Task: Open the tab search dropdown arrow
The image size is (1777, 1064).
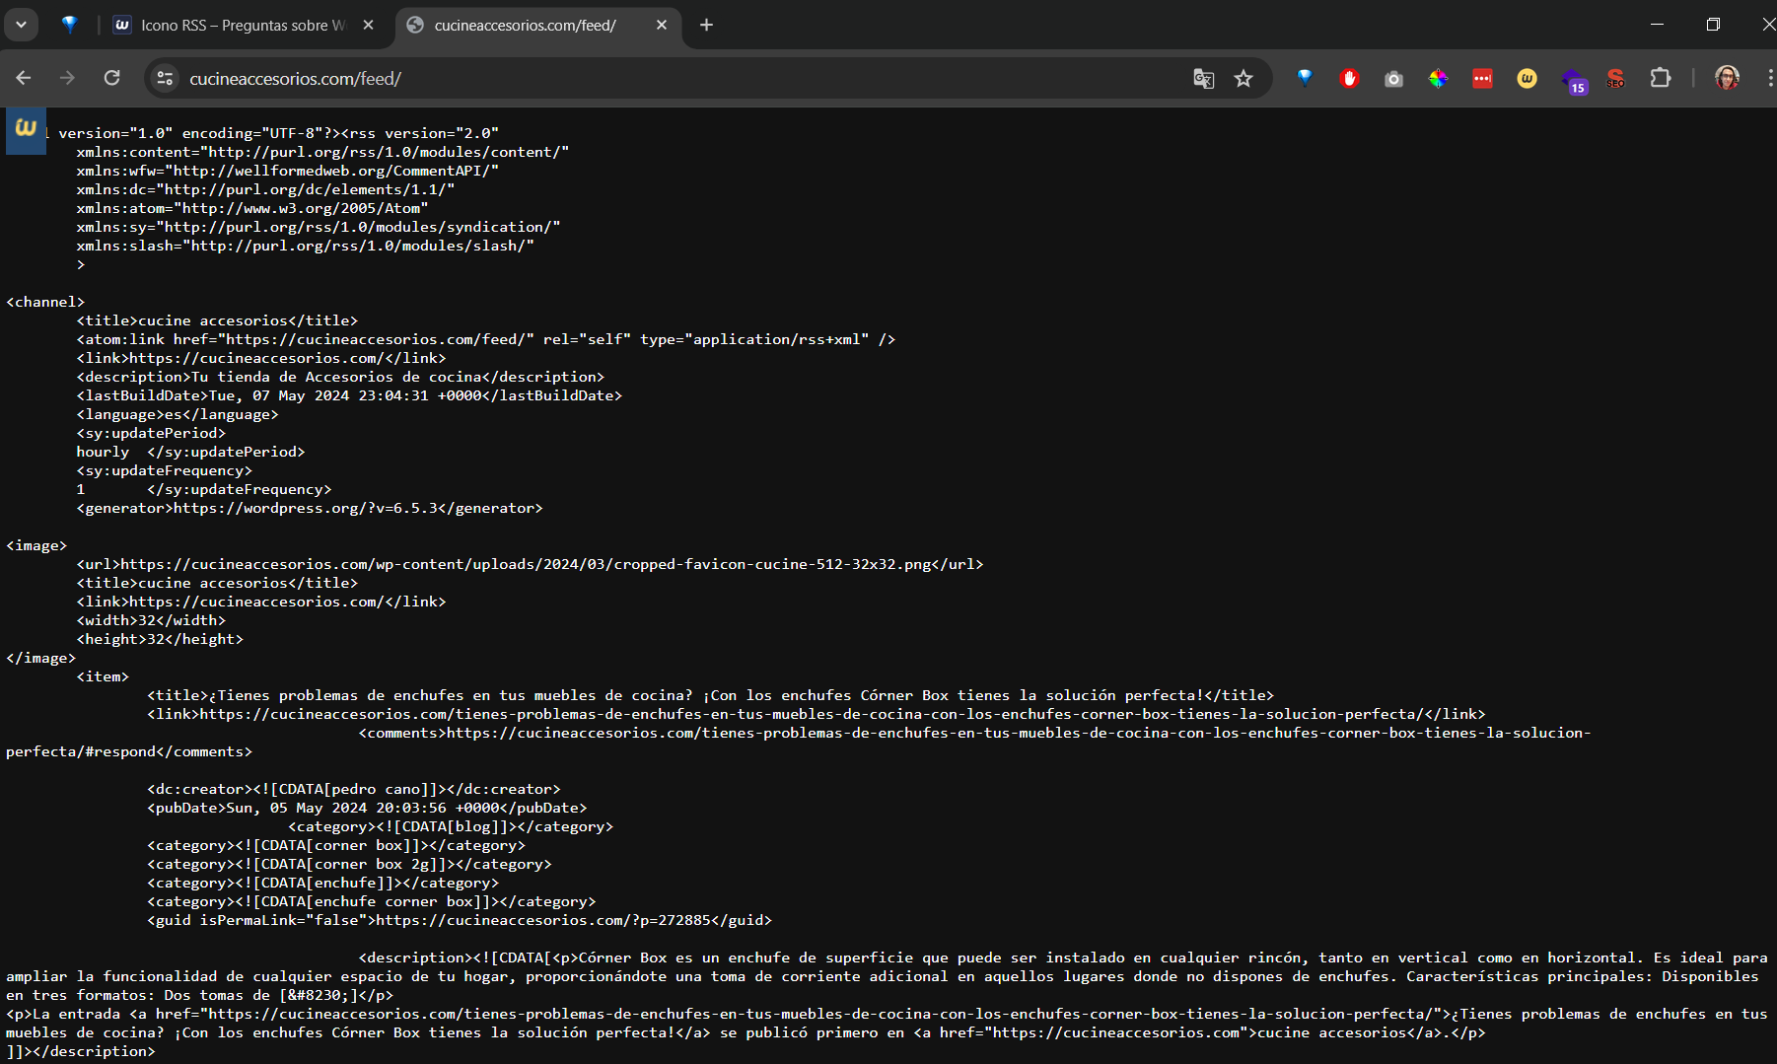Action: point(21,25)
